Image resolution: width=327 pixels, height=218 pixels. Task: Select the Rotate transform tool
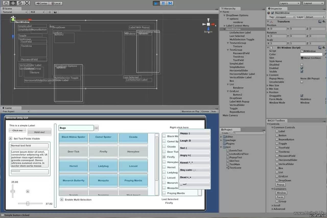(20, 3)
